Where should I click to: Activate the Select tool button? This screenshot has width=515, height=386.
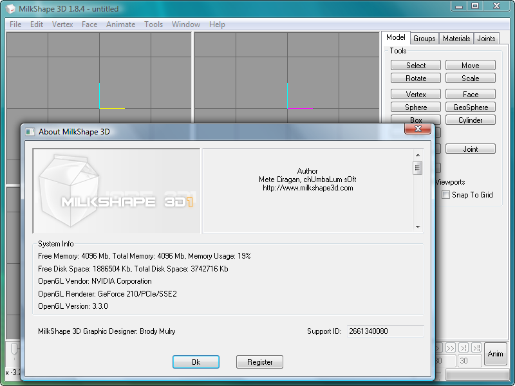[x=415, y=65]
